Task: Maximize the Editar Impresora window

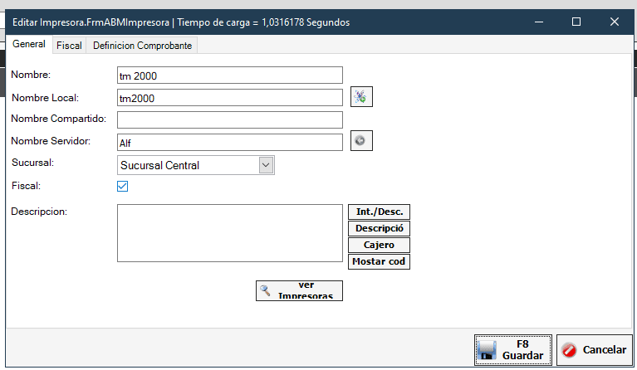Action: 576,22
